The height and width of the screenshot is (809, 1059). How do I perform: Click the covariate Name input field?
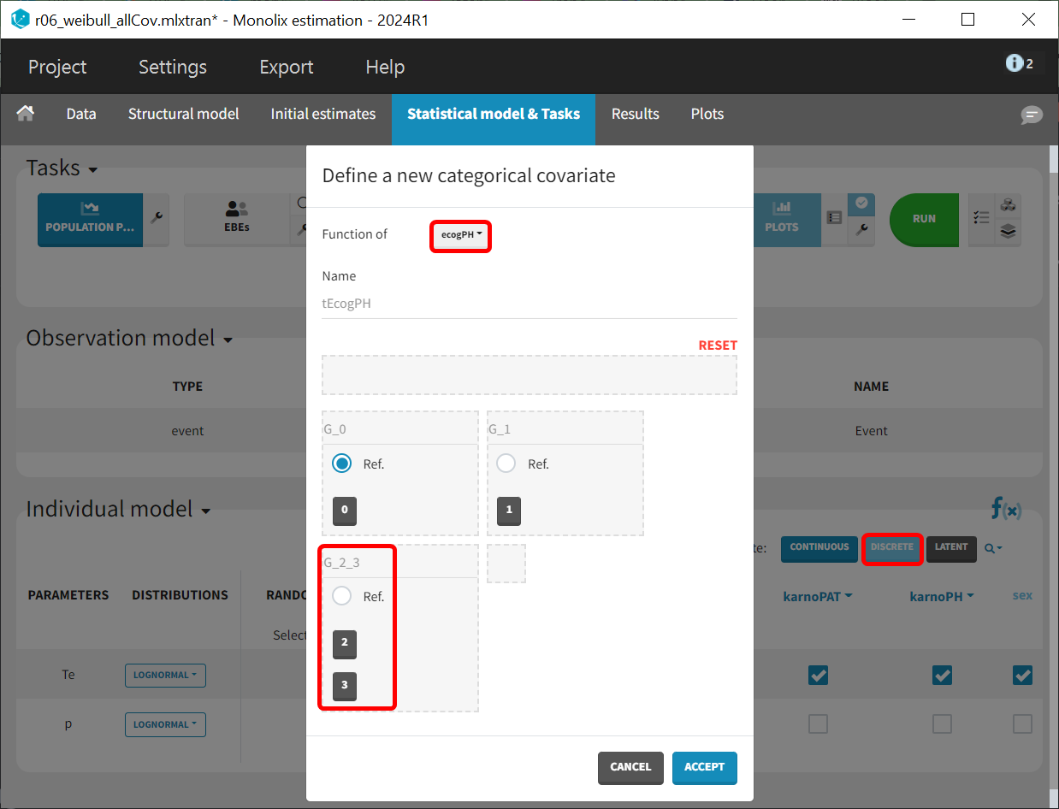click(529, 304)
